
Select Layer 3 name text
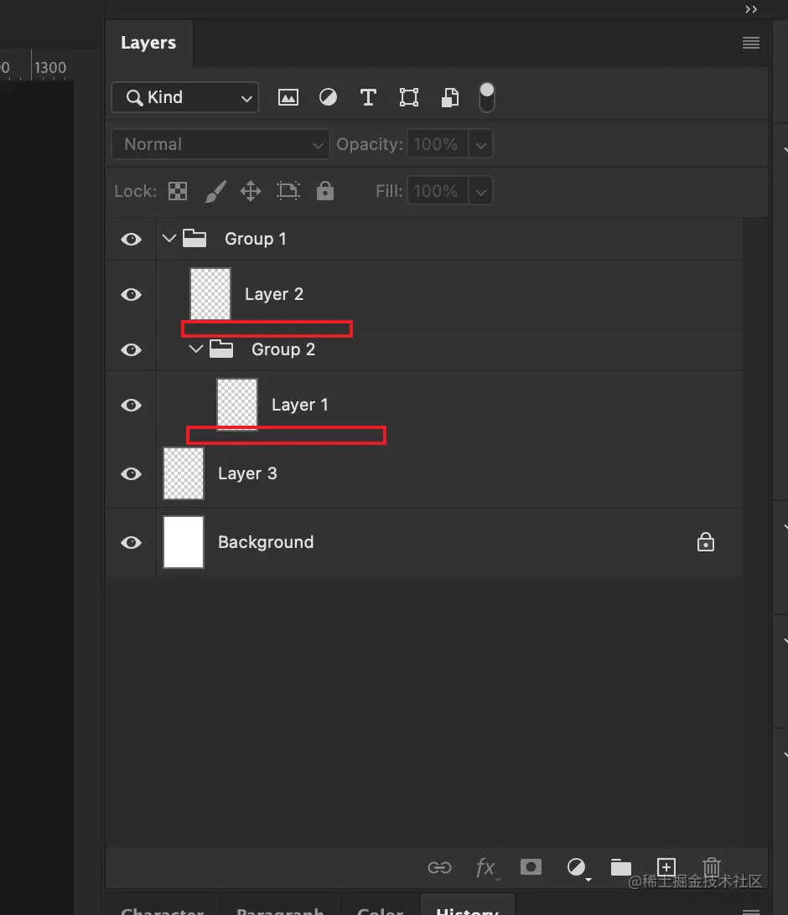[247, 474]
